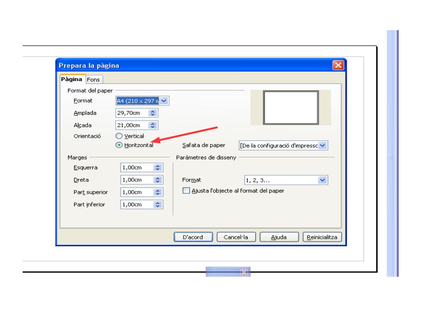The width and height of the screenshot is (445, 314).
Task: Click the Esquerra margin input field
Action: pos(137,168)
